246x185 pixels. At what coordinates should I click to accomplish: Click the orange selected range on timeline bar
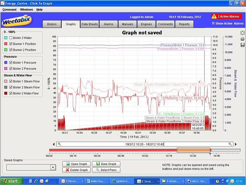click(x=194, y=150)
